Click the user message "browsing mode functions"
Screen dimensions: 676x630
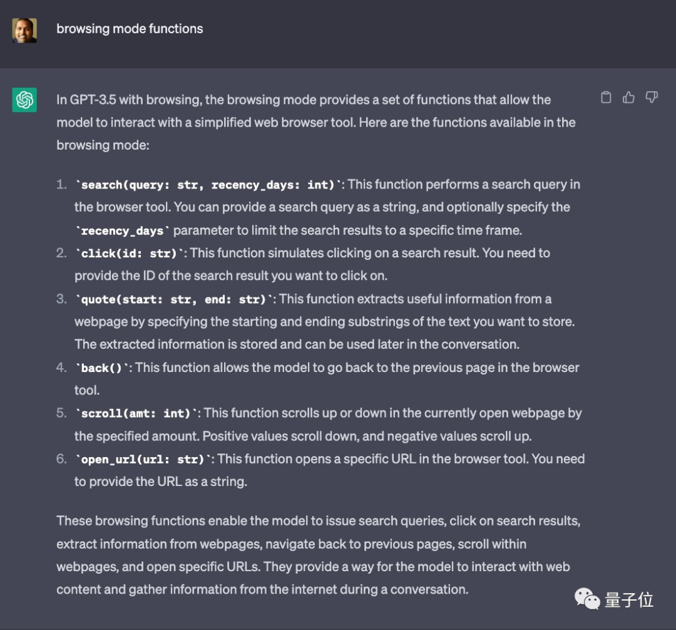coord(130,29)
